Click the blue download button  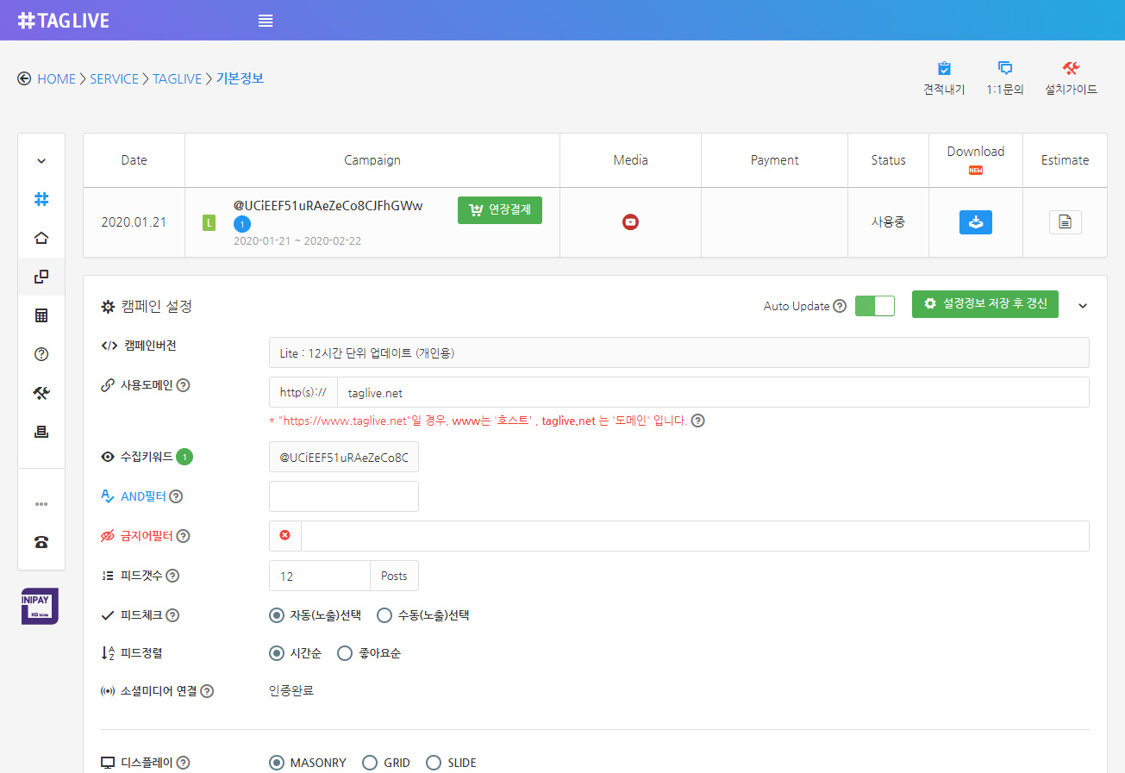(976, 222)
